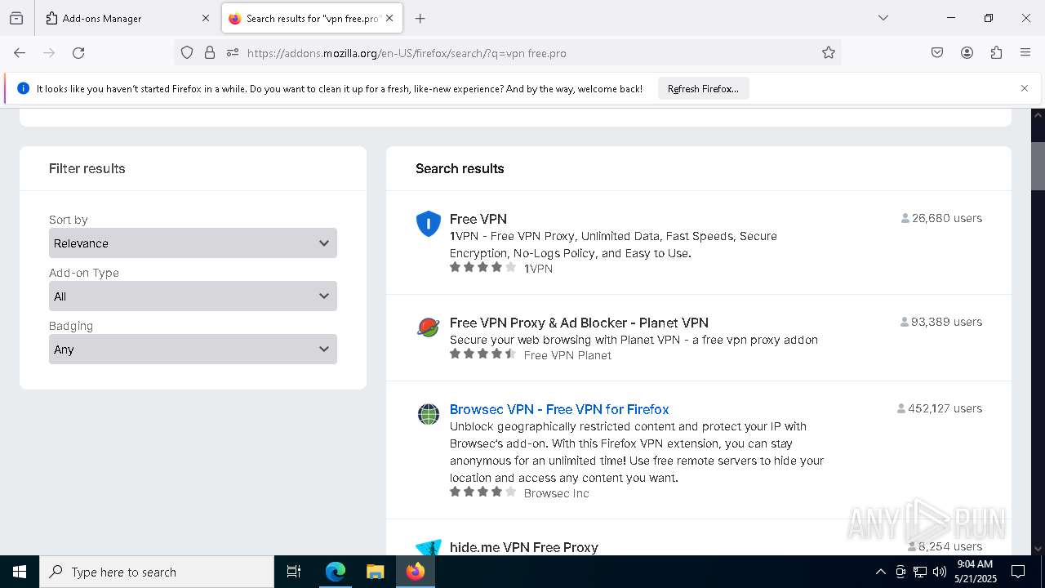Click the hide.me VPN addon icon
1045x588 pixels.
(429, 547)
